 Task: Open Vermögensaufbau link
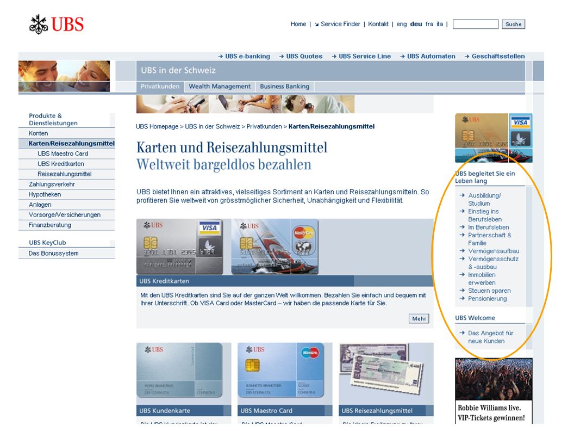click(x=494, y=251)
